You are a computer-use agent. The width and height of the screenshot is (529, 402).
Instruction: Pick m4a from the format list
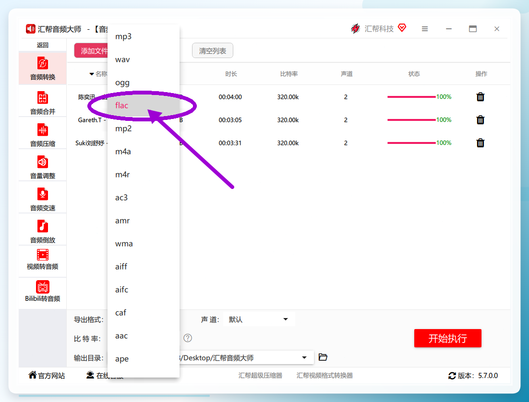click(x=144, y=152)
